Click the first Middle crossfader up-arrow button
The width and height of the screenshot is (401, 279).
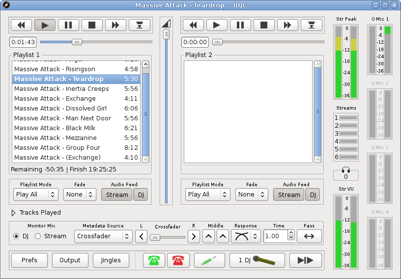[208, 236]
